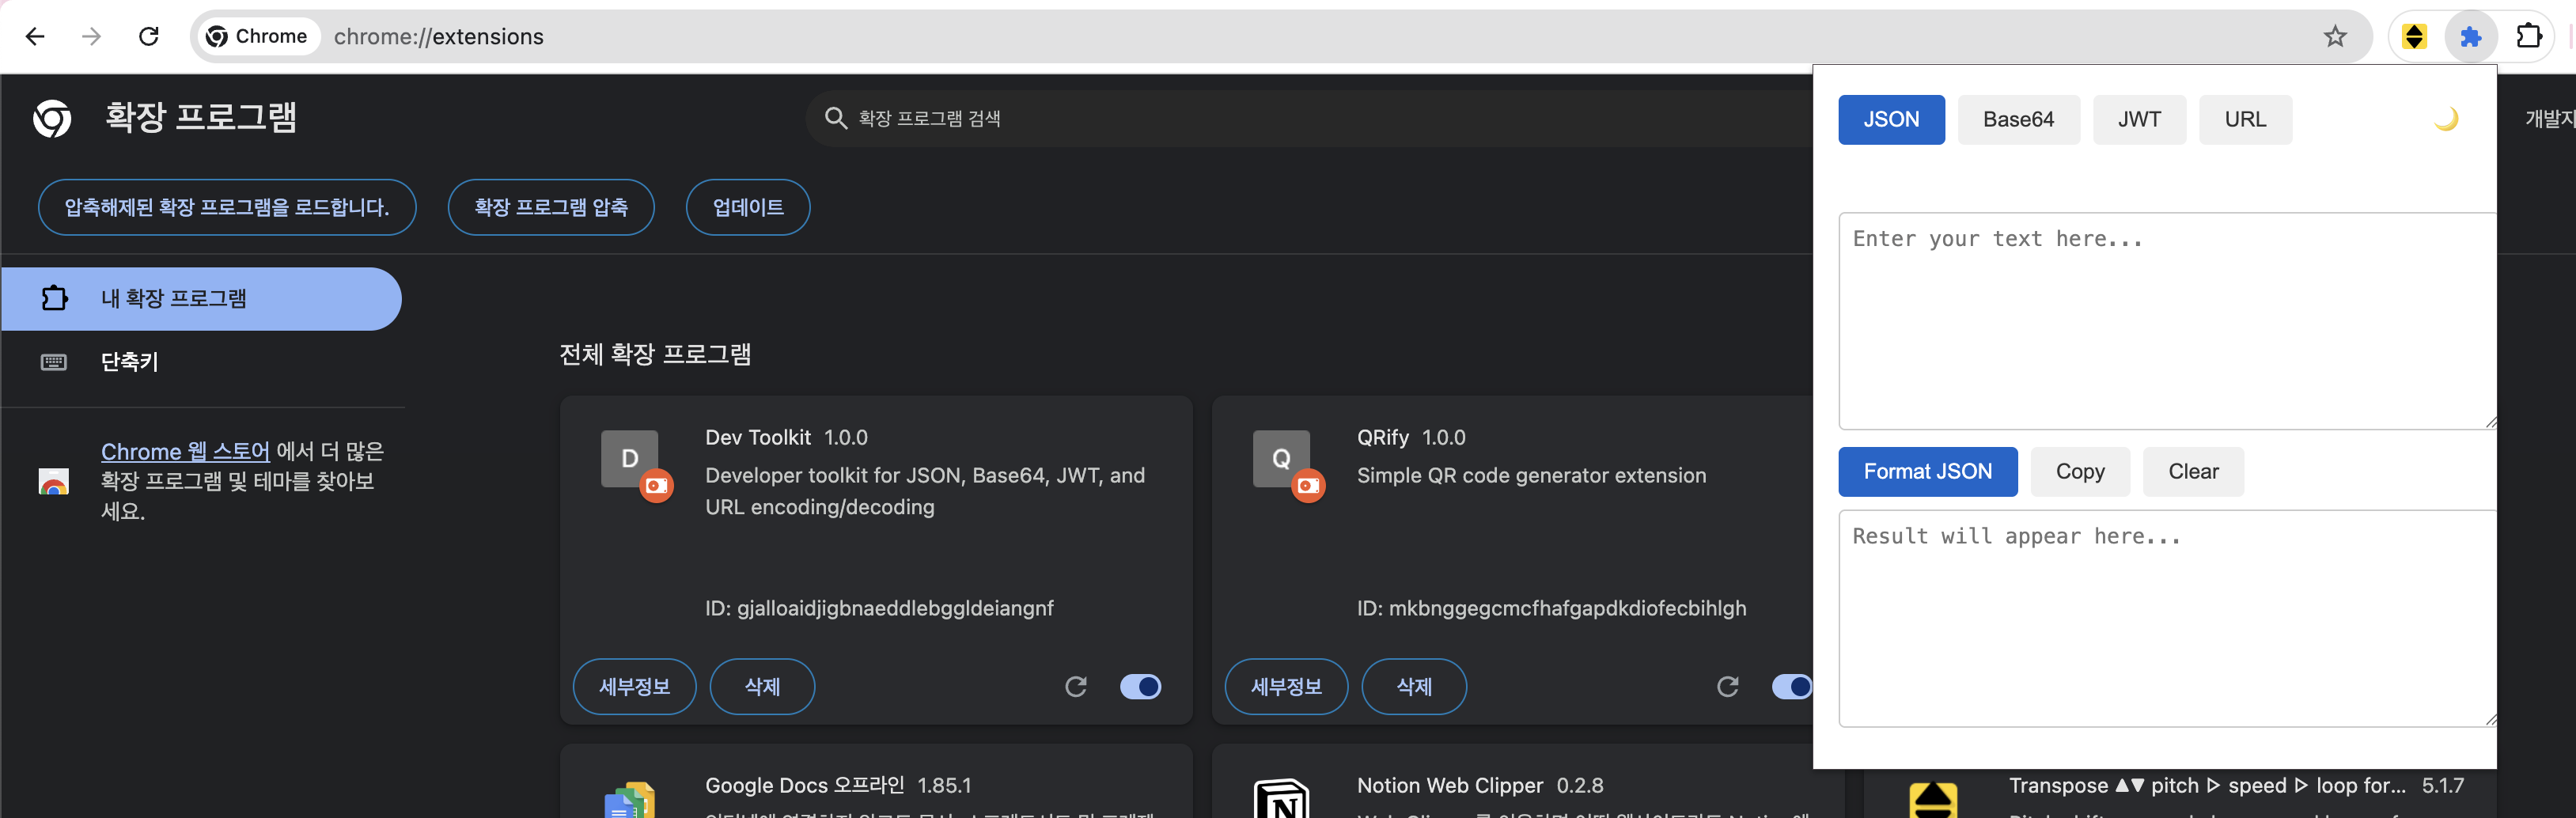Click the Chrome Web Store rainbow icon
This screenshot has height=818, width=2576.
click(x=54, y=482)
